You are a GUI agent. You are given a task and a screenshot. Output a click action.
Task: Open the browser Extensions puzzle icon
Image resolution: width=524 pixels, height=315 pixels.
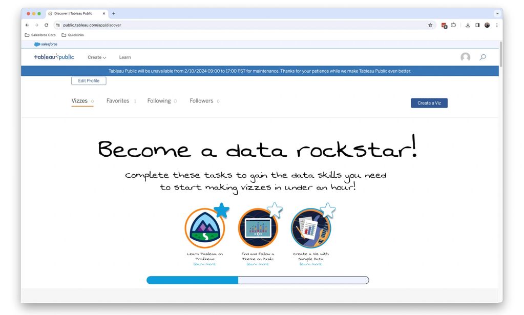click(x=453, y=25)
